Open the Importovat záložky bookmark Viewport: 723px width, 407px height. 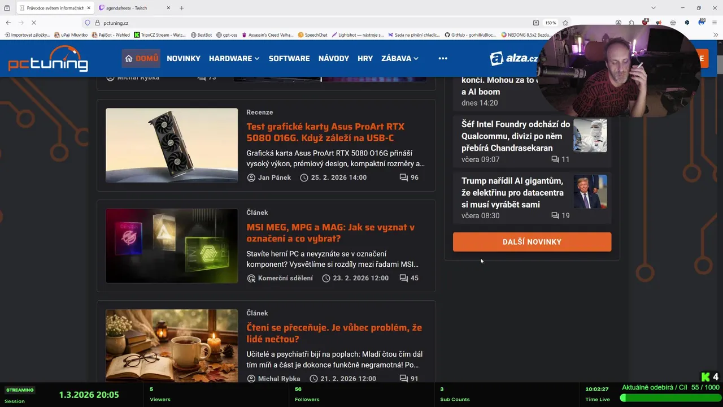[27, 35]
